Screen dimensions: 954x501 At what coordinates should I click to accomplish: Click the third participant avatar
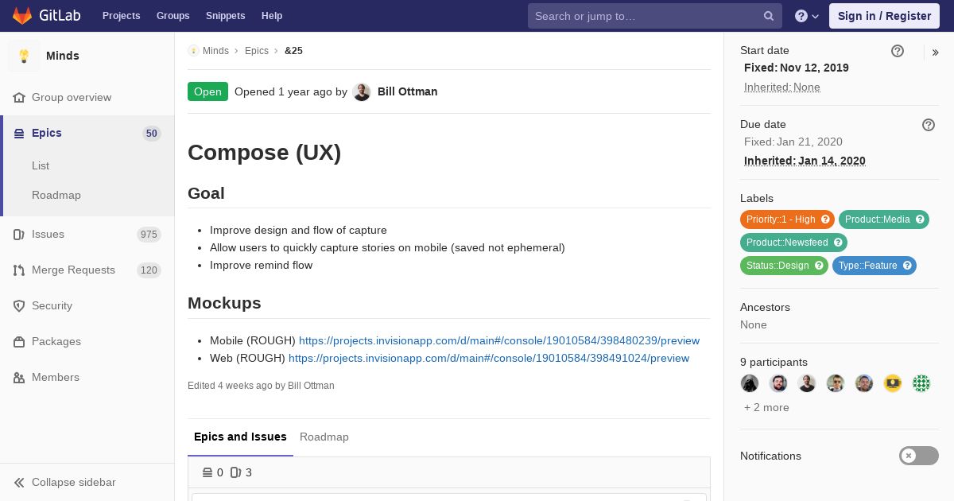pos(807,383)
